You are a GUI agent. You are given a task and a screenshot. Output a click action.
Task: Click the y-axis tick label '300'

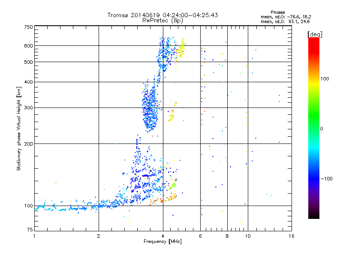(28, 108)
